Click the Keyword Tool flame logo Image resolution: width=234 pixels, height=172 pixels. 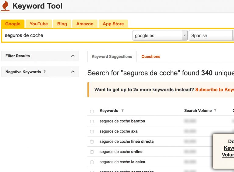click(x=5, y=6)
